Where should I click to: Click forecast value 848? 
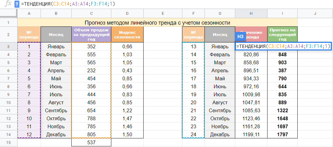click(x=283, y=55)
